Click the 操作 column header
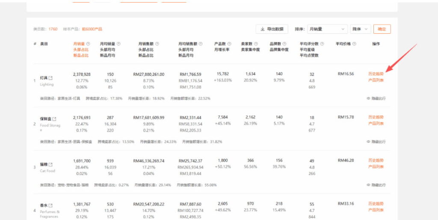The height and width of the screenshot is (220, 438). click(376, 44)
